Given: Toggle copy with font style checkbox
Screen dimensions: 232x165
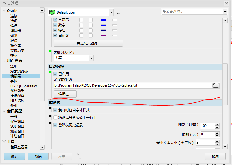Looking at the screenshot, I should tap(56, 110).
